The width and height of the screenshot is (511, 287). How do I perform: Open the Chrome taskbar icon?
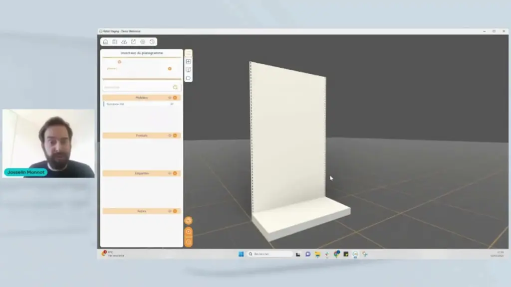[x=336, y=254]
